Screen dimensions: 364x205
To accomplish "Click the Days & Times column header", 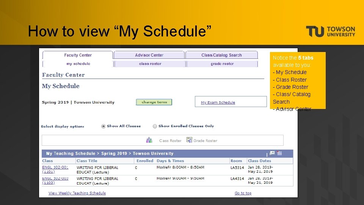I will [170, 161].
